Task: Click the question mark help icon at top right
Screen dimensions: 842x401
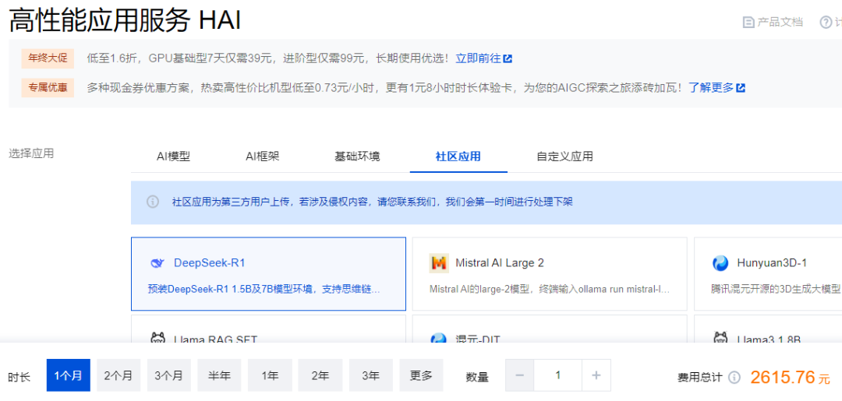Action: [826, 22]
